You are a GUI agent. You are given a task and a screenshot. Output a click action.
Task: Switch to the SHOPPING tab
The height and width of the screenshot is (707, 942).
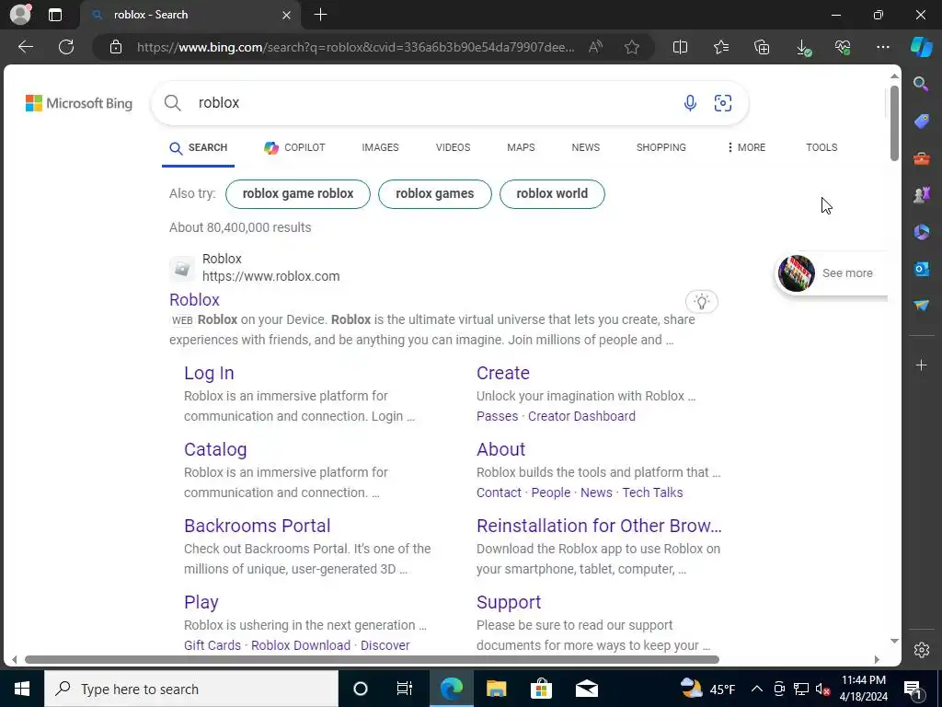click(661, 147)
